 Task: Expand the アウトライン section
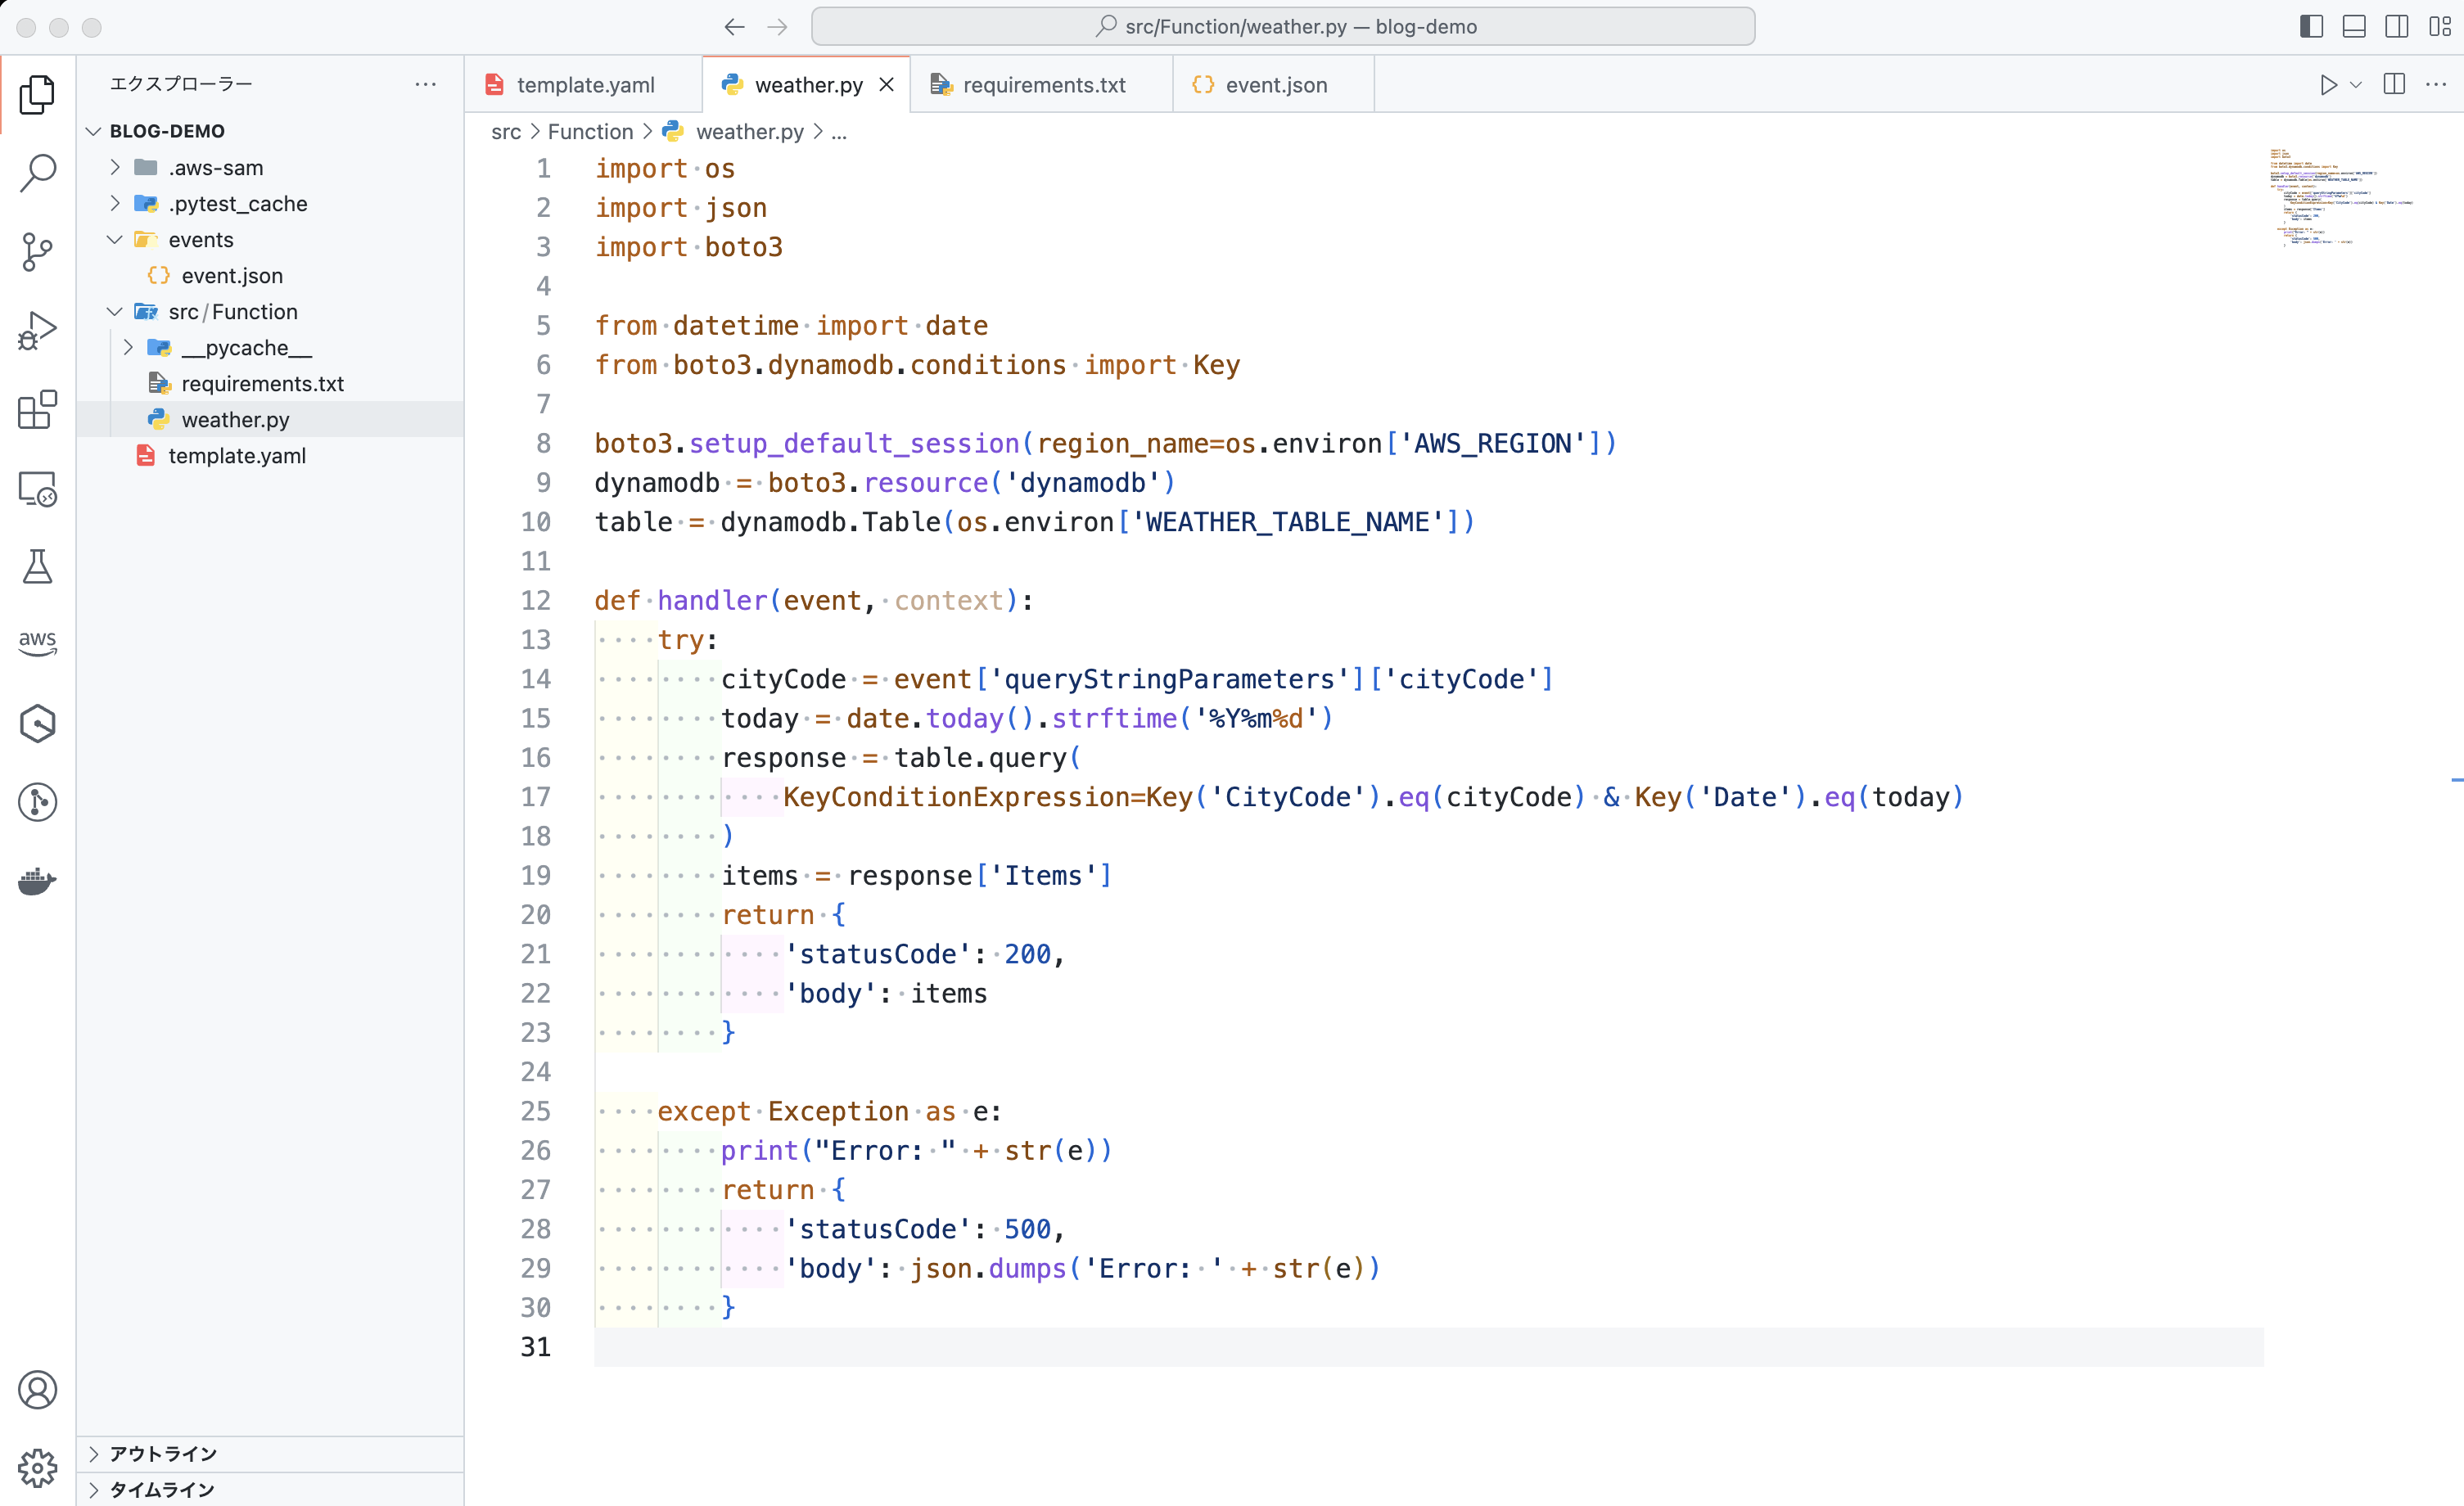(x=270, y=1453)
